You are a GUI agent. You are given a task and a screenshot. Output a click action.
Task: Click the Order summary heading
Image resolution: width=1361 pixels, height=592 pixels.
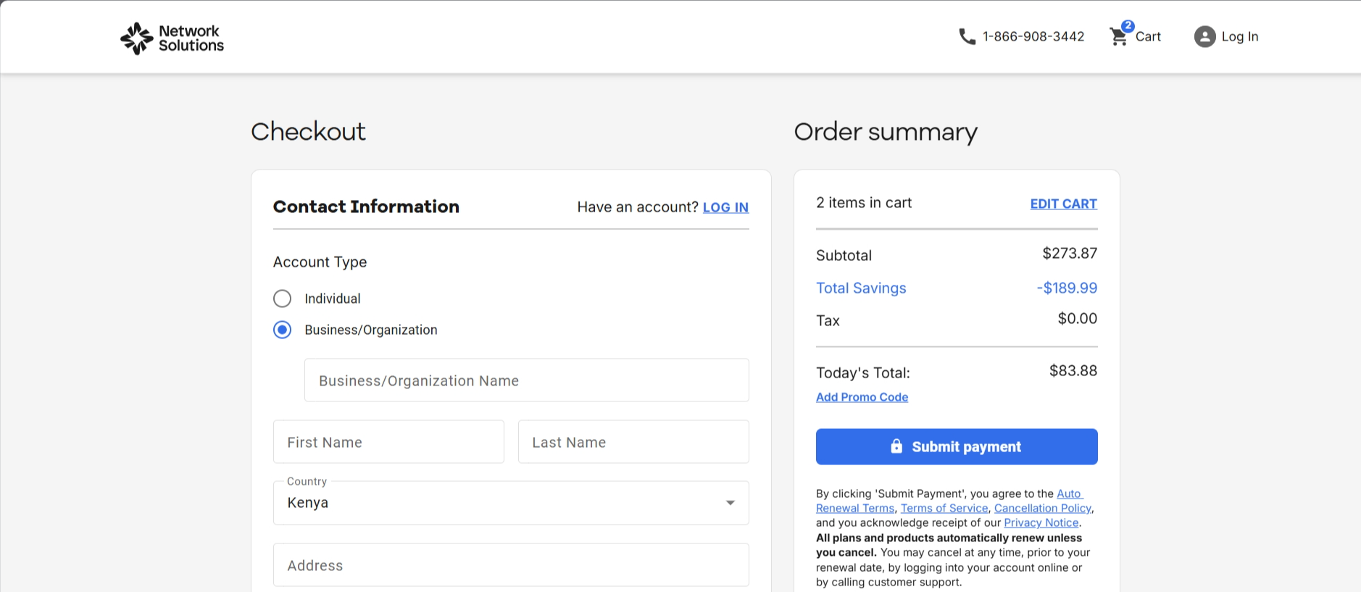[x=886, y=132]
